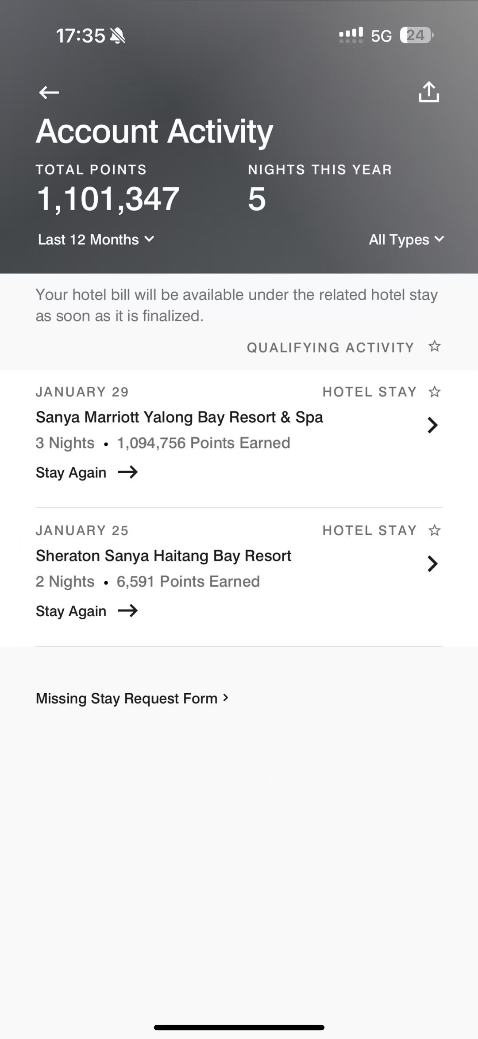The width and height of the screenshot is (478, 1039).
Task: Expand Sheraton Sanya Haitang Bay stay chevron
Action: (432, 564)
